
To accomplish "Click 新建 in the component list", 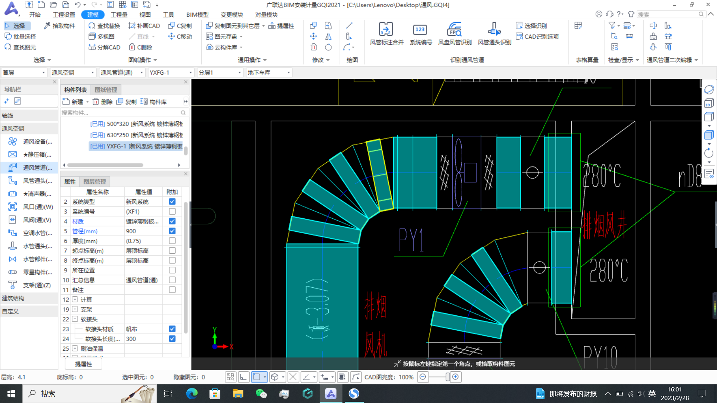I will (73, 101).
